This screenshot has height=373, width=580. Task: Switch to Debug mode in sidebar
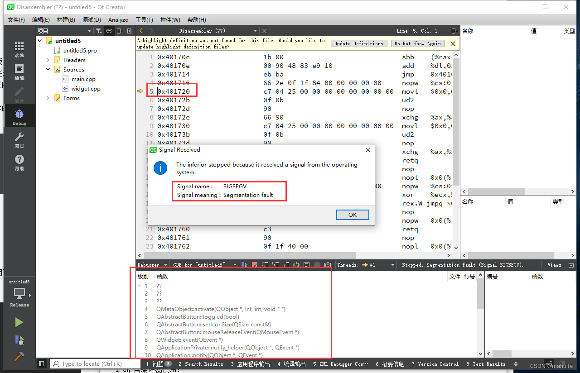point(19,117)
